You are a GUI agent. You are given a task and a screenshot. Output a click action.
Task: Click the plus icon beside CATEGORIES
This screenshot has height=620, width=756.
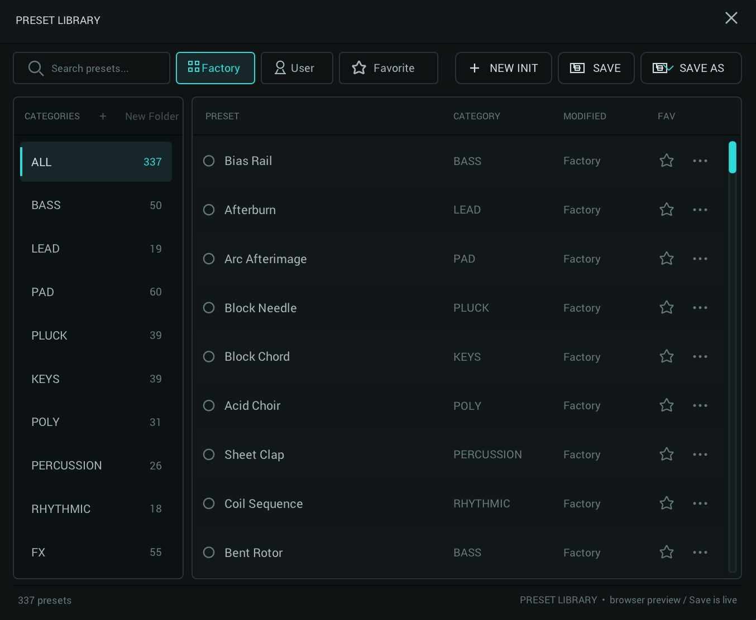click(103, 116)
